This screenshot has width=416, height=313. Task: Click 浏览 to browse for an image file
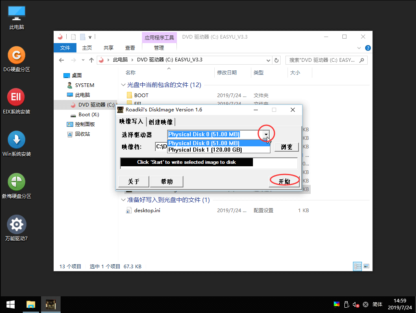tap(286, 147)
